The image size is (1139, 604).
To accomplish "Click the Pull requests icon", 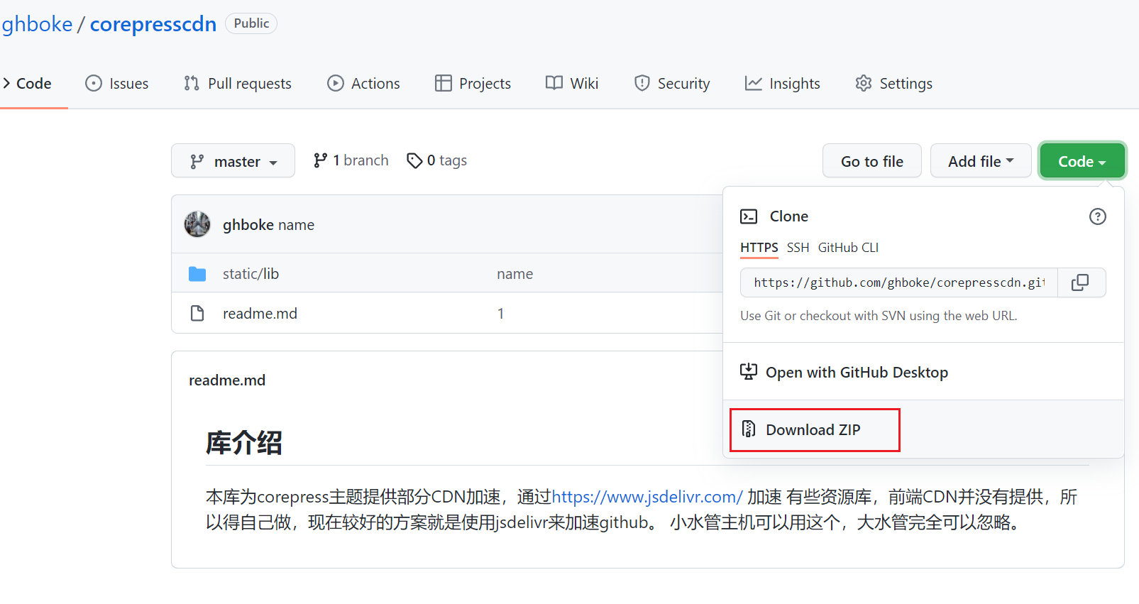I will (x=192, y=84).
